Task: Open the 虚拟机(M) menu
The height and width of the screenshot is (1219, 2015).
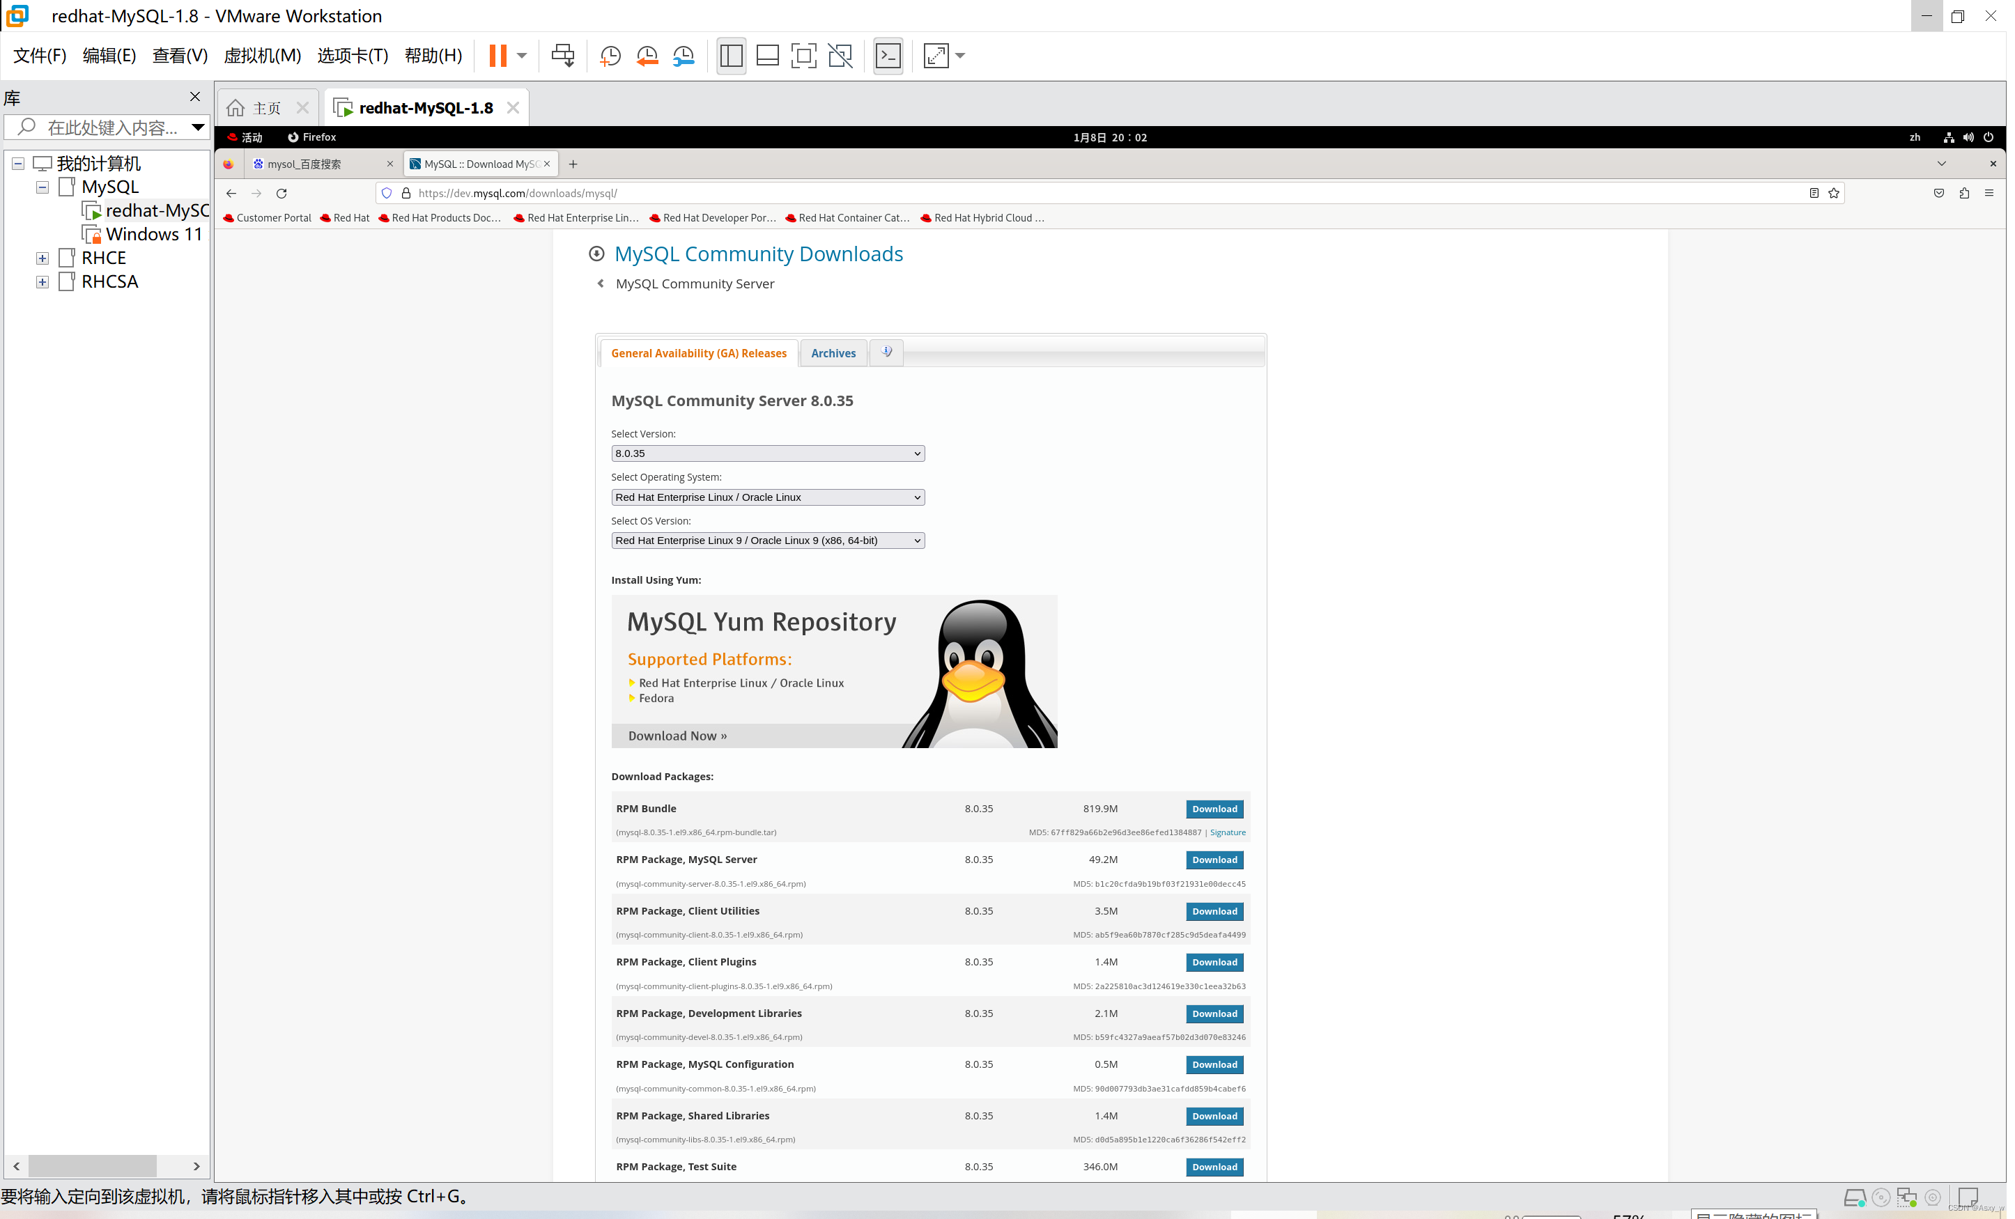Action: click(x=262, y=55)
